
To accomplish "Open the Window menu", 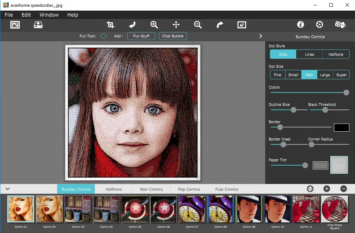I will (x=49, y=15).
